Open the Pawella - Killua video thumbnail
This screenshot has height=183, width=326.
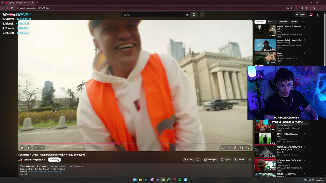265,31
